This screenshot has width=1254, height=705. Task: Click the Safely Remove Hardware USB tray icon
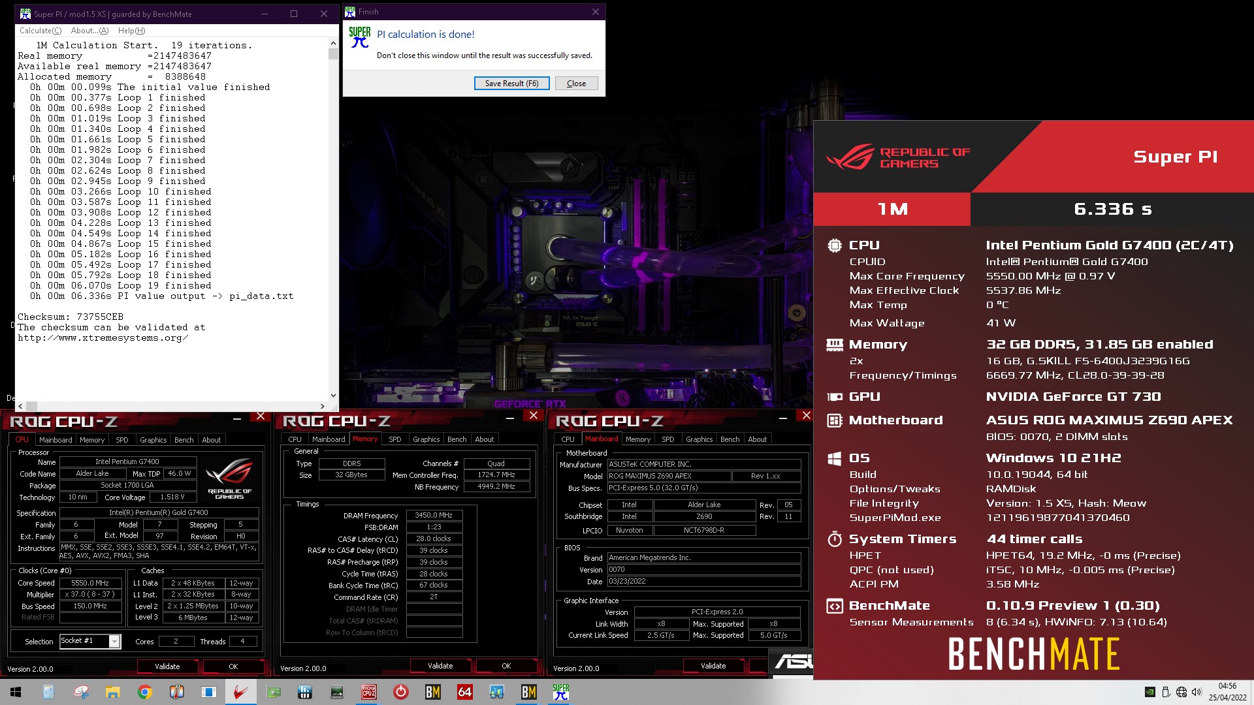click(x=1166, y=692)
